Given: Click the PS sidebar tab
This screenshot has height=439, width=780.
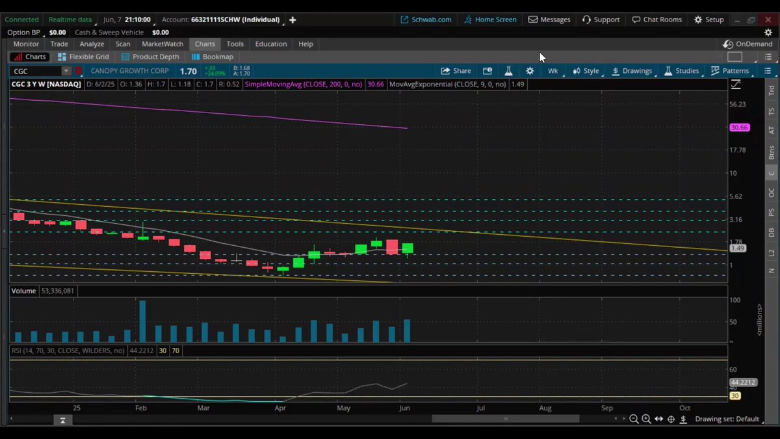Looking at the screenshot, I should 772,213.
